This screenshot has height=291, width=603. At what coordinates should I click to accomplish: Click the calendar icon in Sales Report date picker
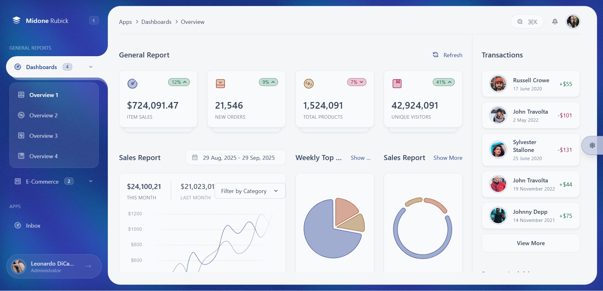195,158
